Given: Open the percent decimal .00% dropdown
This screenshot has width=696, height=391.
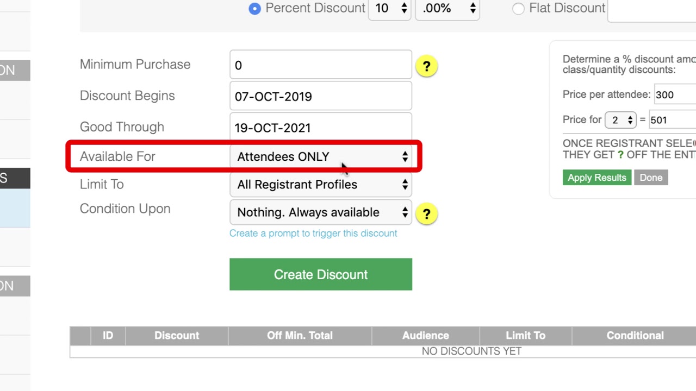Looking at the screenshot, I should (447, 9).
